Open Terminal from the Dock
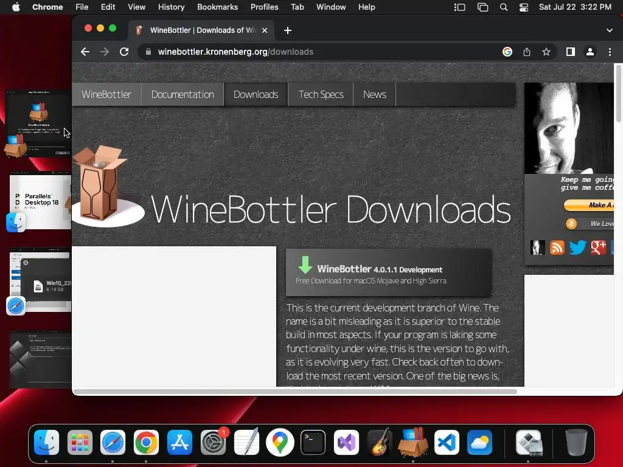Viewport: 623px width, 467px height. coord(313,443)
